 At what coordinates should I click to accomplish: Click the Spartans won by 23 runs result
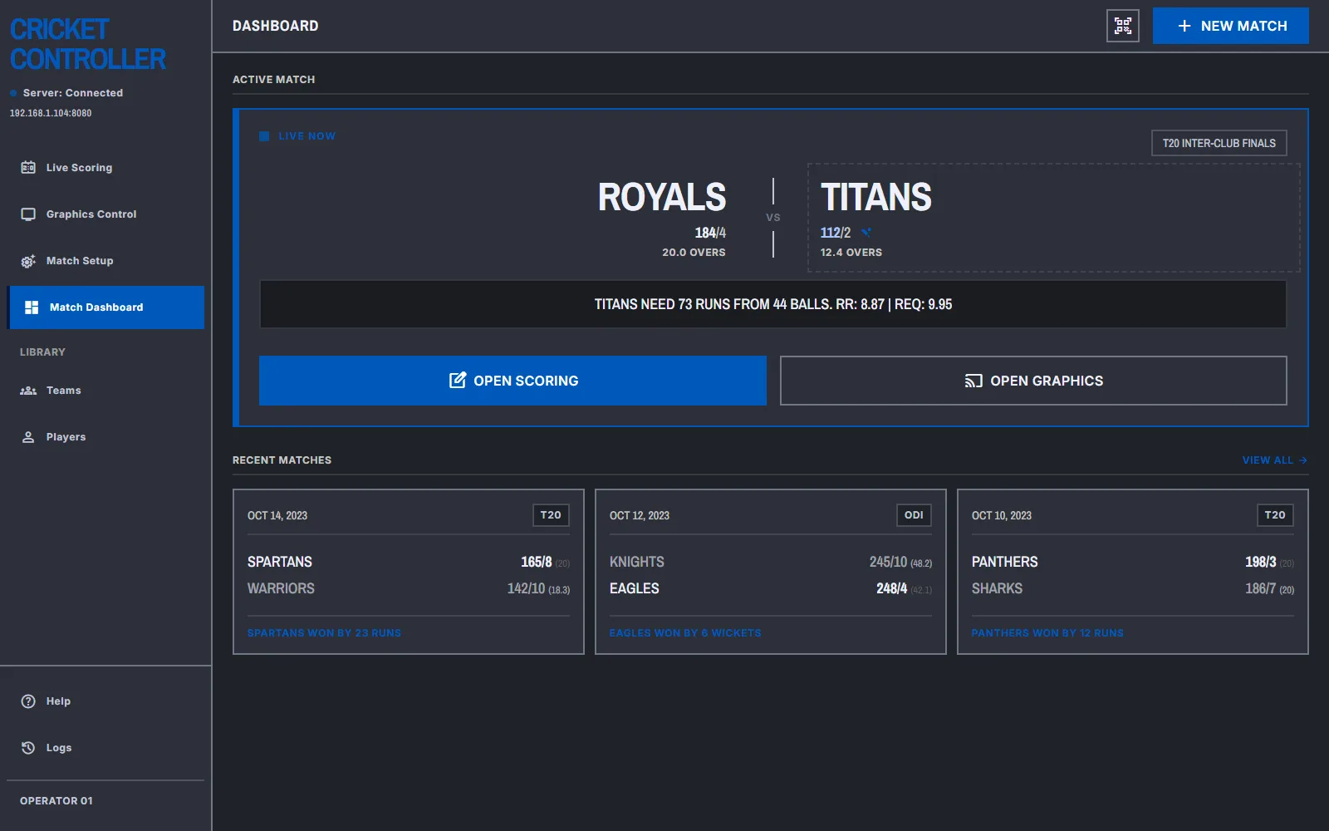pos(324,633)
